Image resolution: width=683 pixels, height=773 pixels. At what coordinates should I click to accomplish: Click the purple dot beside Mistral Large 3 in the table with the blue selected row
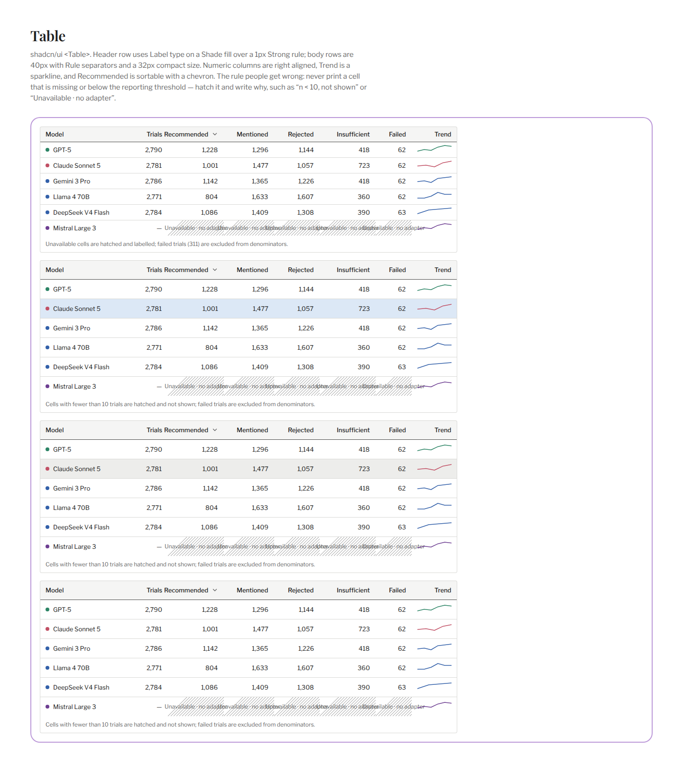47,386
